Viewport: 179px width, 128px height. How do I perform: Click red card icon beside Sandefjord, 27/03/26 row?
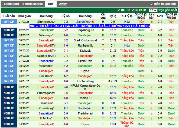[93, 22]
